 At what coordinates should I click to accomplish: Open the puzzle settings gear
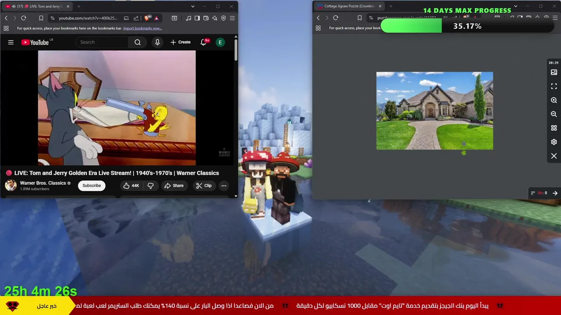(554, 142)
